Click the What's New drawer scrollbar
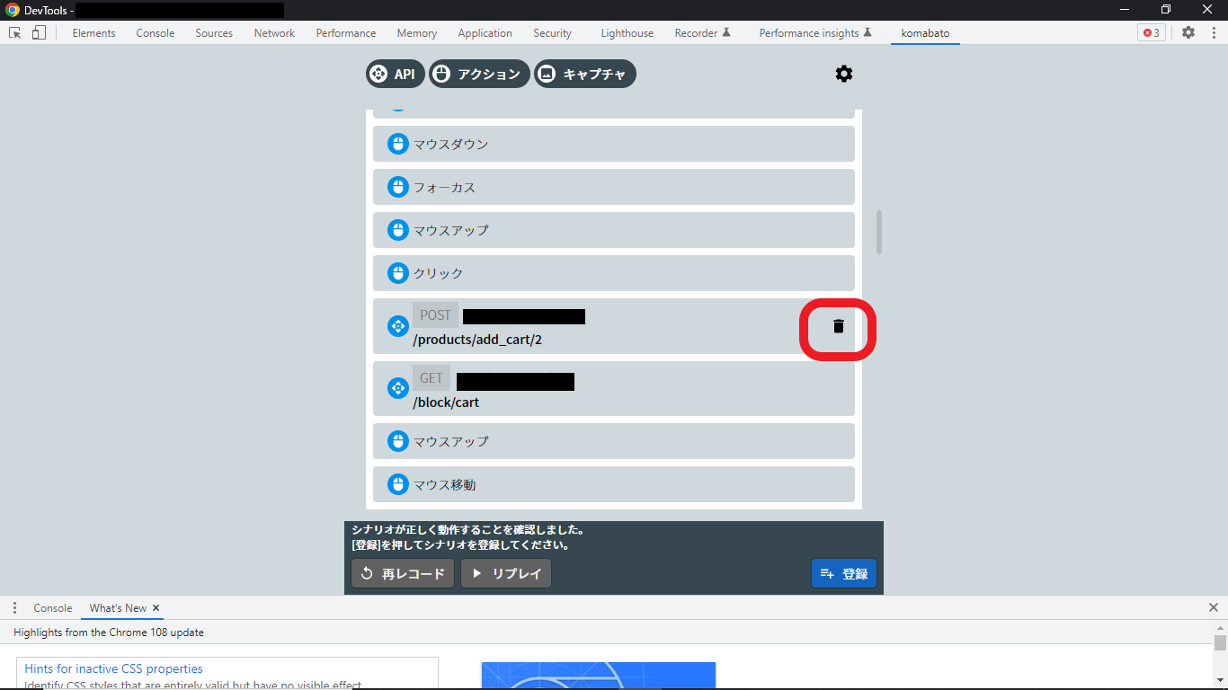The image size is (1228, 690). click(x=1220, y=642)
